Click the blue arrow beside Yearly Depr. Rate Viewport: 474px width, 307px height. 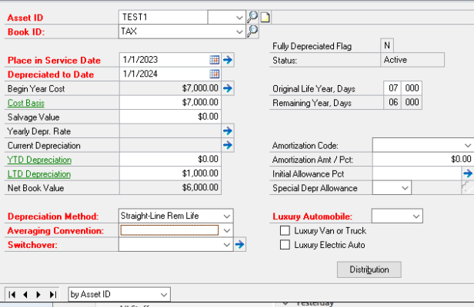(x=228, y=130)
